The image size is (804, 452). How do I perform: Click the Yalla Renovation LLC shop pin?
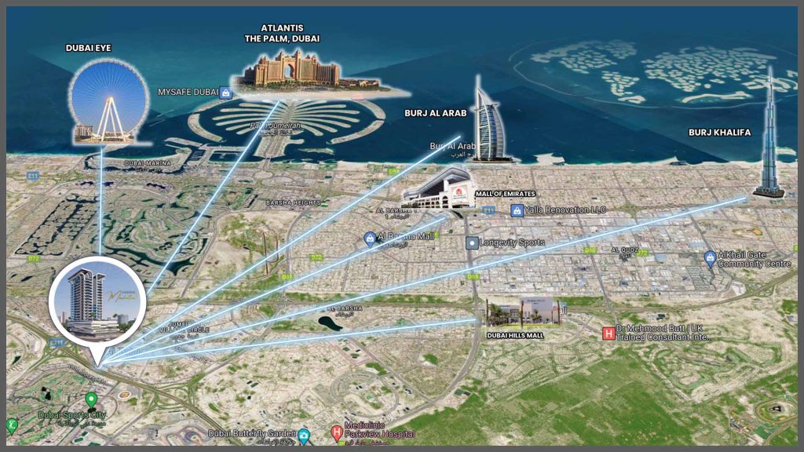[517, 210]
